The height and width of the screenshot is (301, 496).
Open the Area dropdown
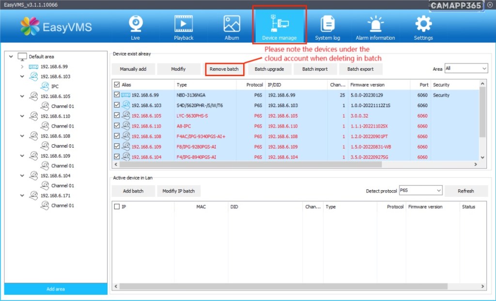(465, 69)
